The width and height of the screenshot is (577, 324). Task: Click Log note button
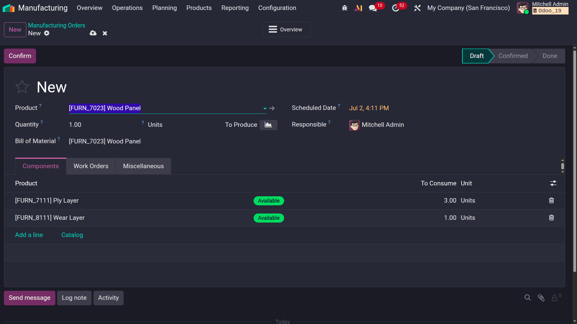[x=74, y=298]
